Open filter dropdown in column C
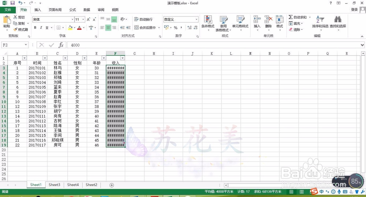 (65, 58)
